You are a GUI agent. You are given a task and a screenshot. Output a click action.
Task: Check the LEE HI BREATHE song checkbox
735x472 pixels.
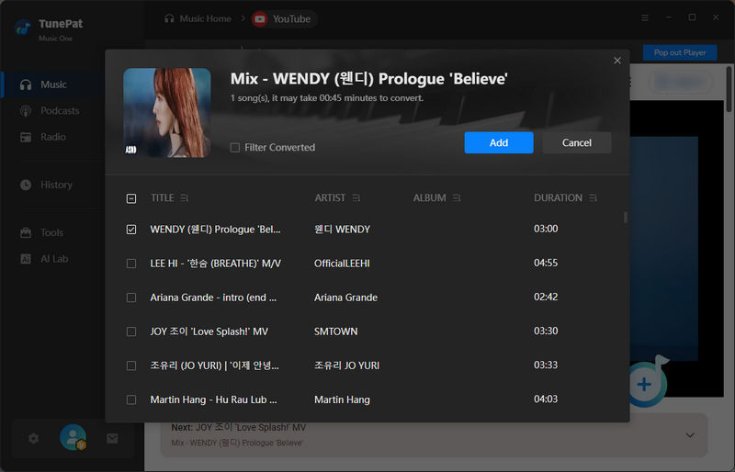[131, 264]
